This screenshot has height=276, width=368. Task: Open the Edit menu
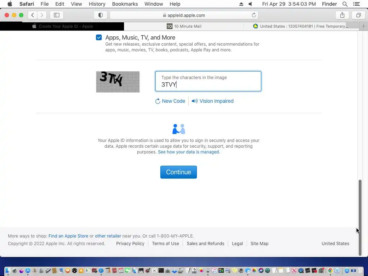point(60,4)
